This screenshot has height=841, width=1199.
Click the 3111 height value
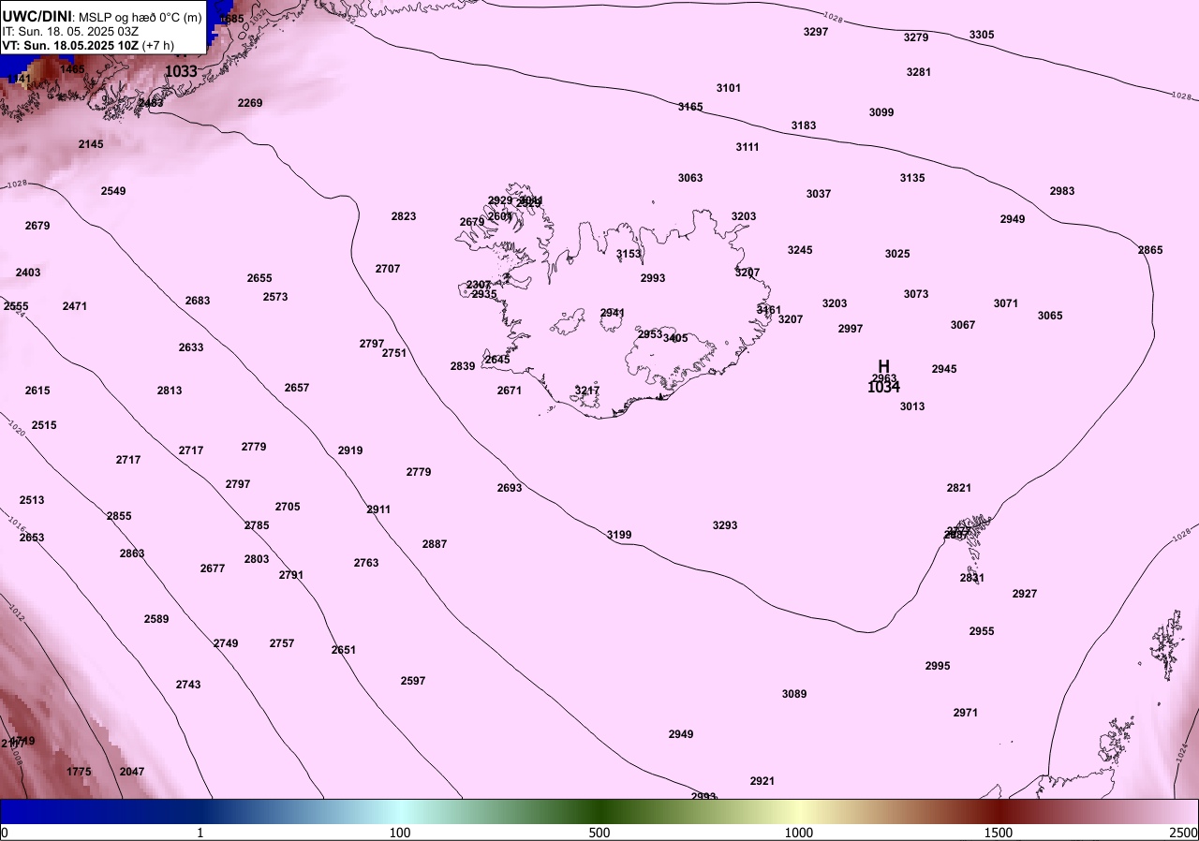(x=748, y=147)
